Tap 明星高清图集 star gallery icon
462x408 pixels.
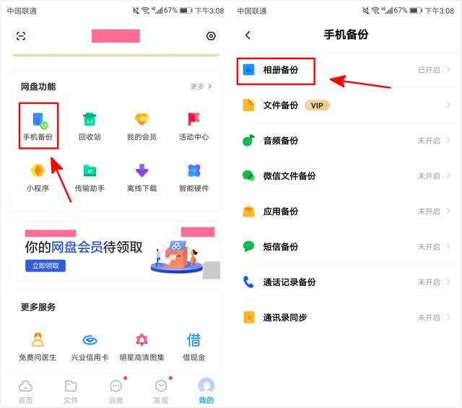point(141,340)
